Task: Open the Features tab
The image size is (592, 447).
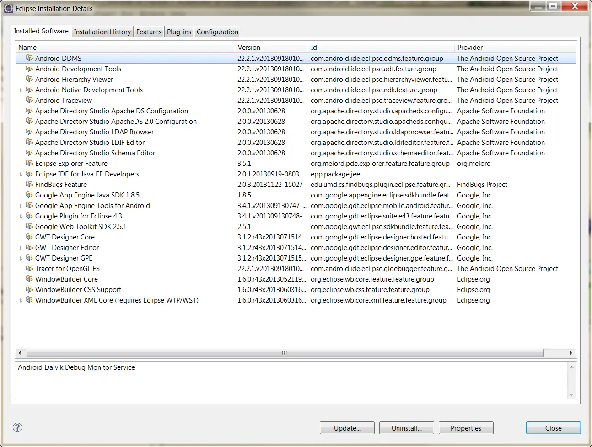Action: 149,32
